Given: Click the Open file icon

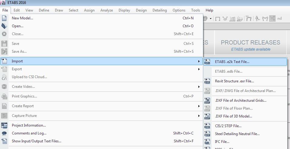Looking at the screenshot, I should click(4, 26).
